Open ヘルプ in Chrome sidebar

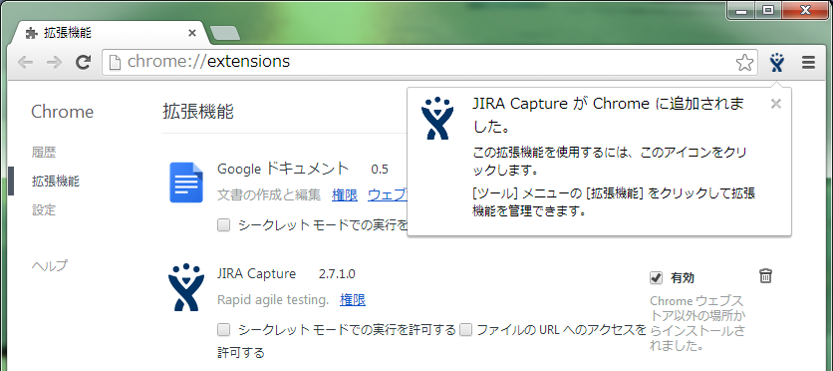coord(50,265)
